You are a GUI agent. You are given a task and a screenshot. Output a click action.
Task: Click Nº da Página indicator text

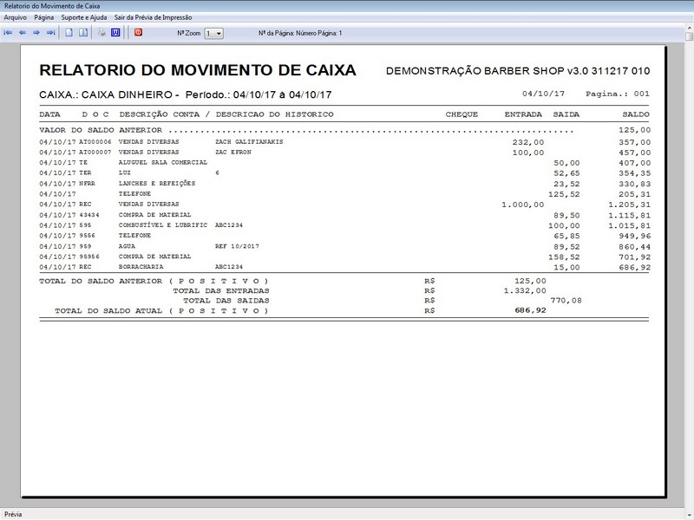pyautogui.click(x=300, y=33)
